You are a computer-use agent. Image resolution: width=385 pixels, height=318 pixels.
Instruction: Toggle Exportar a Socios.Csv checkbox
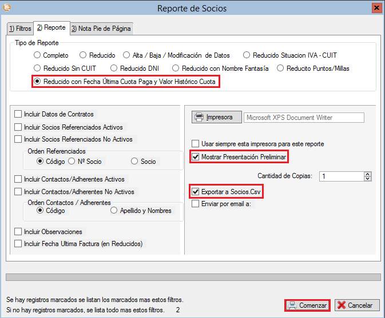[x=196, y=192]
